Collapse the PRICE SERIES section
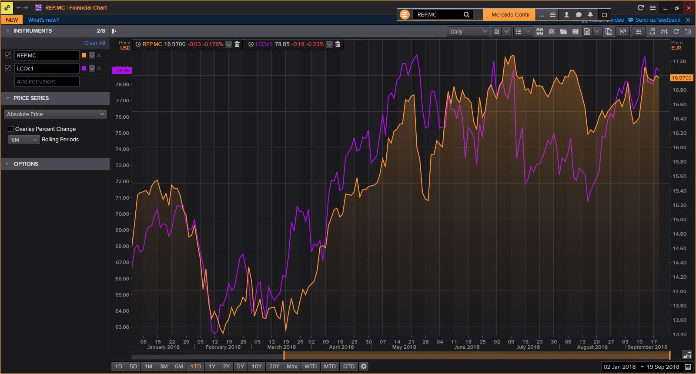 (8, 98)
